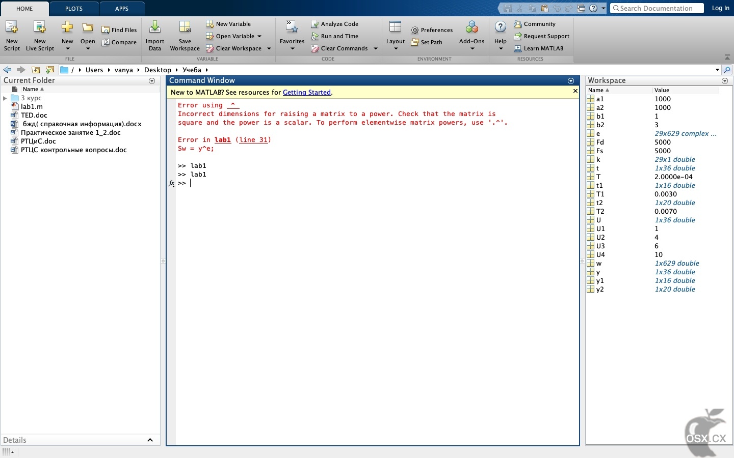Open Help menu
The width and height of the screenshot is (734, 458).
point(501,36)
